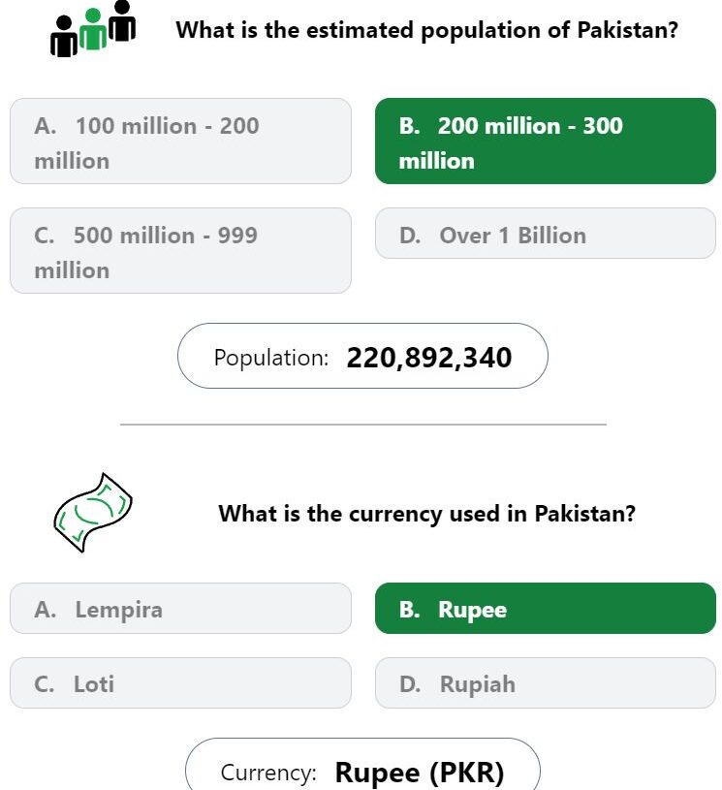Choose option C. 500 million - 999 million
Image resolution: width=722 pixels, height=790 pixels.
180,250
